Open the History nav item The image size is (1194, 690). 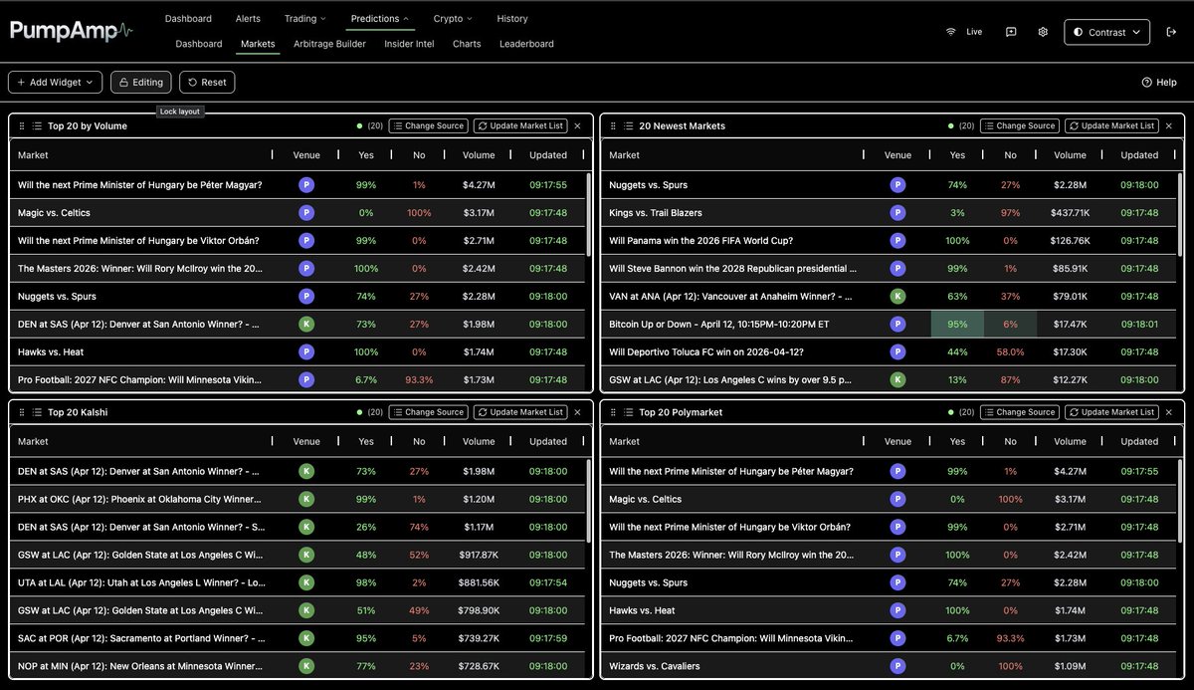point(512,18)
